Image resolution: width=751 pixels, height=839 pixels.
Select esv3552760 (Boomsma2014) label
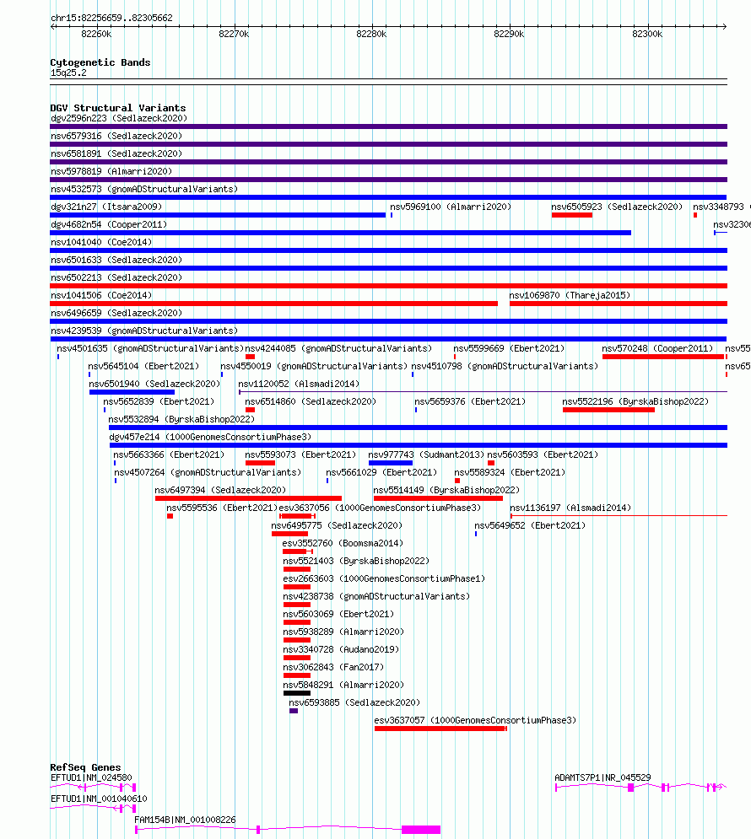point(343,543)
